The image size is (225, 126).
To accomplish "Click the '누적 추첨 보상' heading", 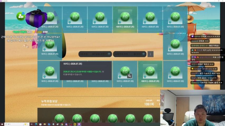I will click(49, 101).
